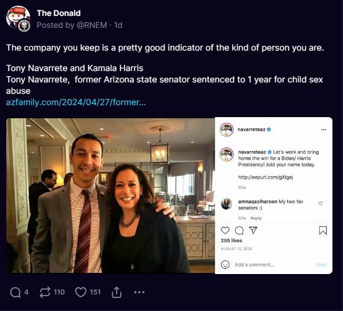
Task: Open the post's three-dot more menu
Action: click(x=139, y=292)
